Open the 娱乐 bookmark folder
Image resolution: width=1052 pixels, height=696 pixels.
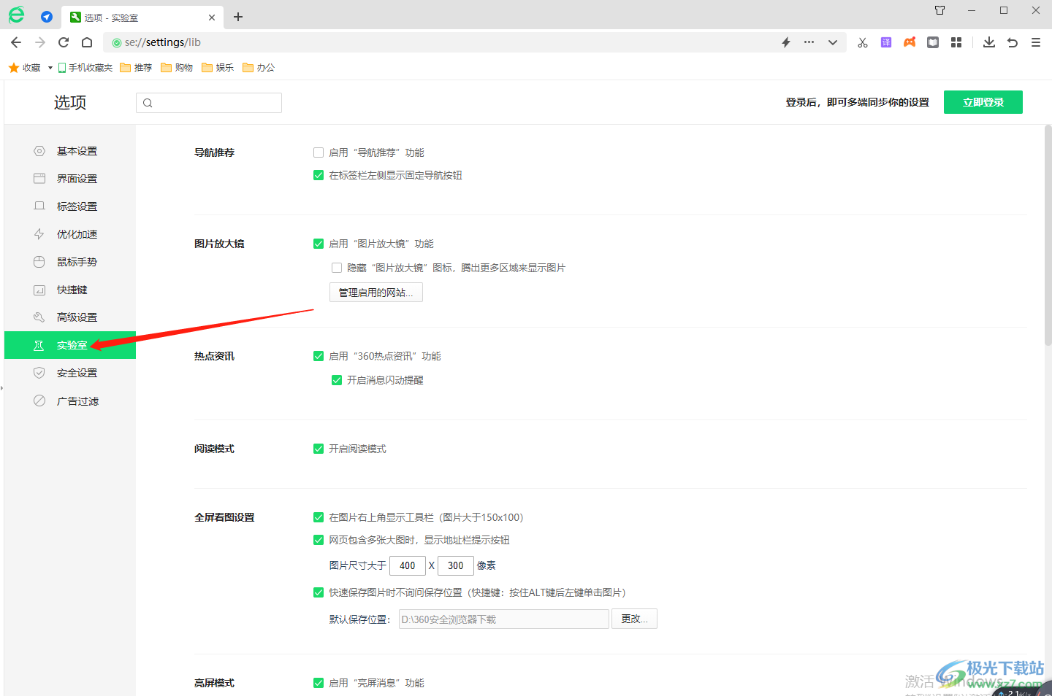pos(218,68)
